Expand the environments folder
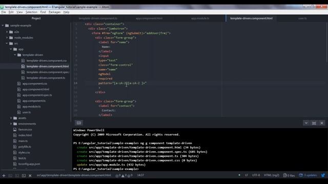 point(11,124)
